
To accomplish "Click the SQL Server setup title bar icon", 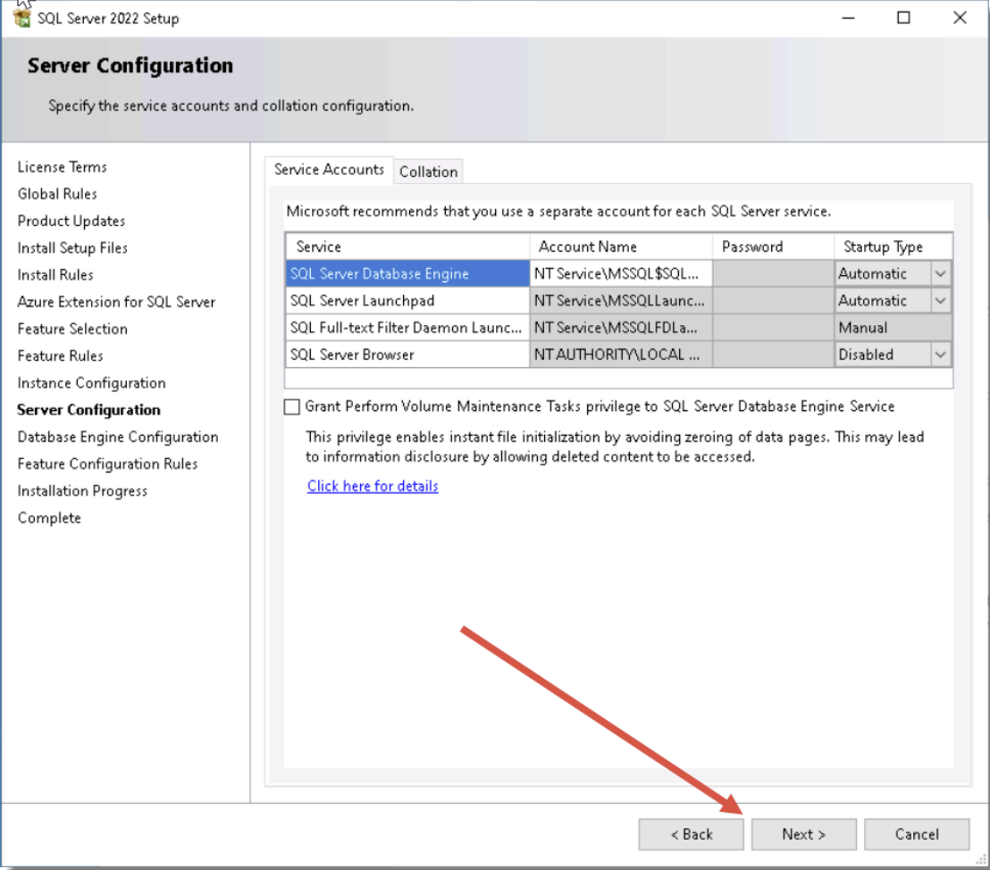I will click(22, 18).
